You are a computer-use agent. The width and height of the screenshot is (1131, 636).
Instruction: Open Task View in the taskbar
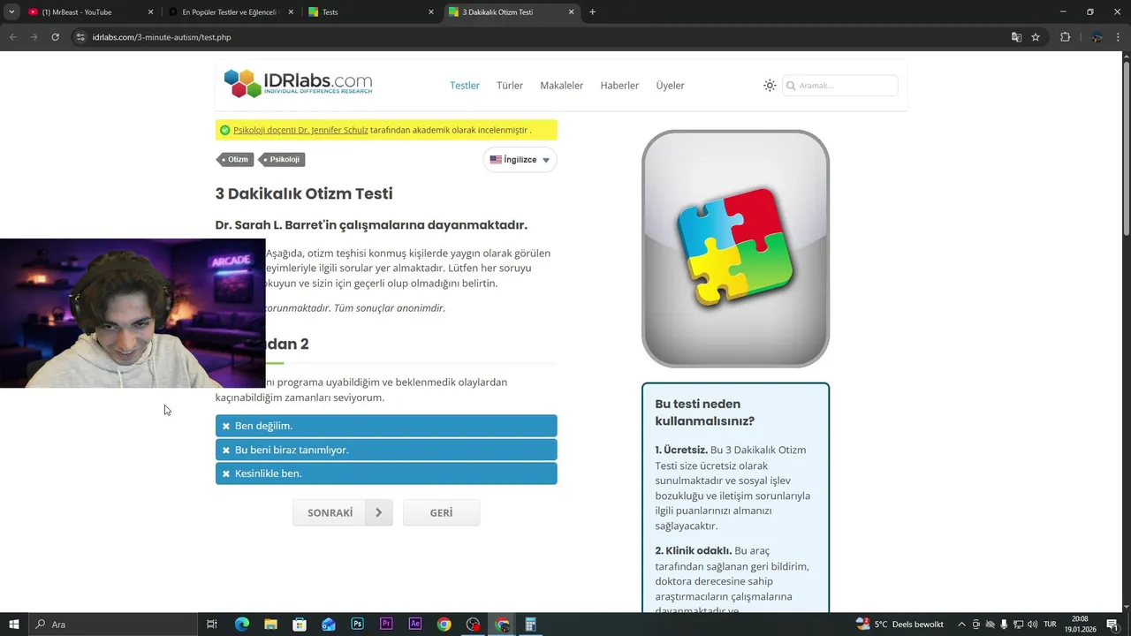pyautogui.click(x=212, y=625)
